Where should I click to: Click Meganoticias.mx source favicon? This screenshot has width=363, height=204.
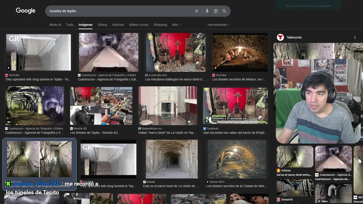point(140,129)
